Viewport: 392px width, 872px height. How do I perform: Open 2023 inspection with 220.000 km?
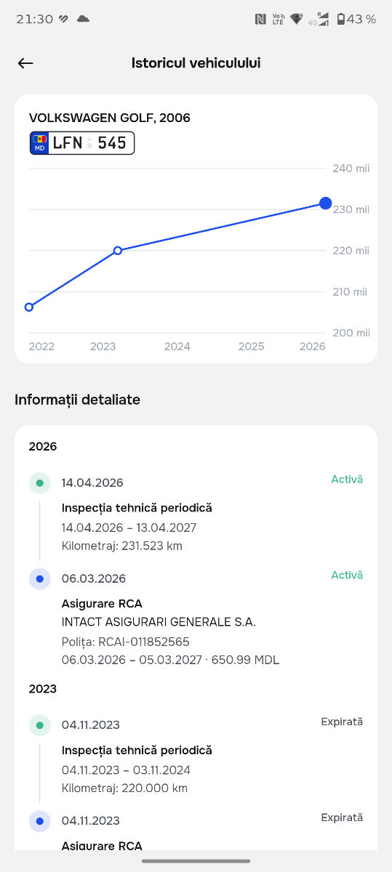[x=196, y=756]
